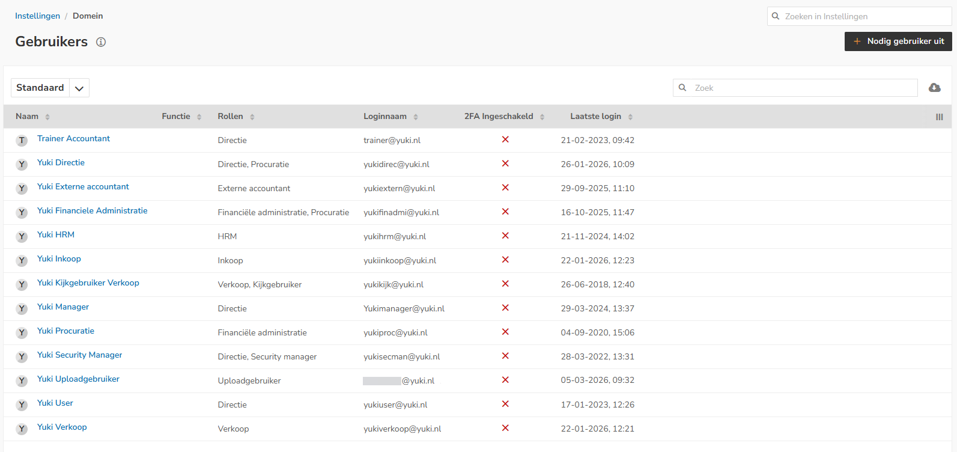957x452 pixels.
Task: Click the 2FA cross for yukikijk@yuki.nl
Action: pos(505,284)
